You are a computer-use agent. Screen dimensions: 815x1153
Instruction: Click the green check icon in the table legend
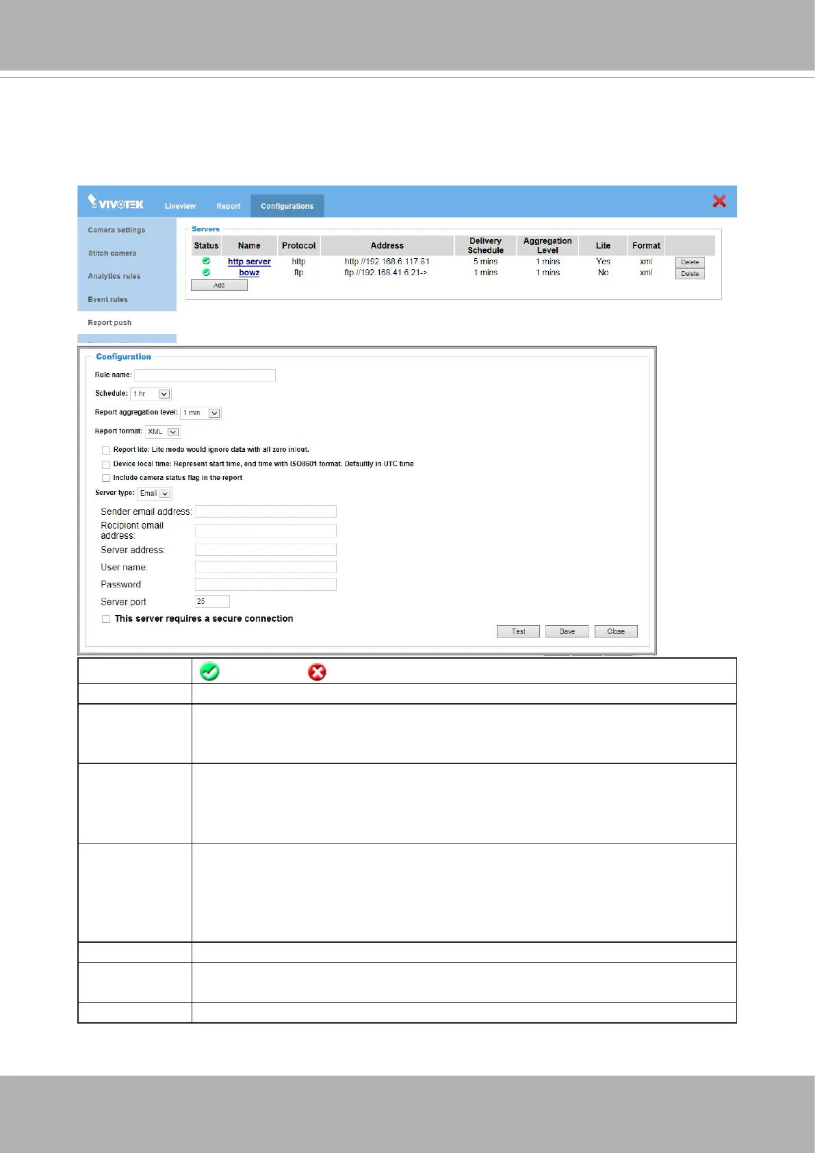(x=209, y=672)
